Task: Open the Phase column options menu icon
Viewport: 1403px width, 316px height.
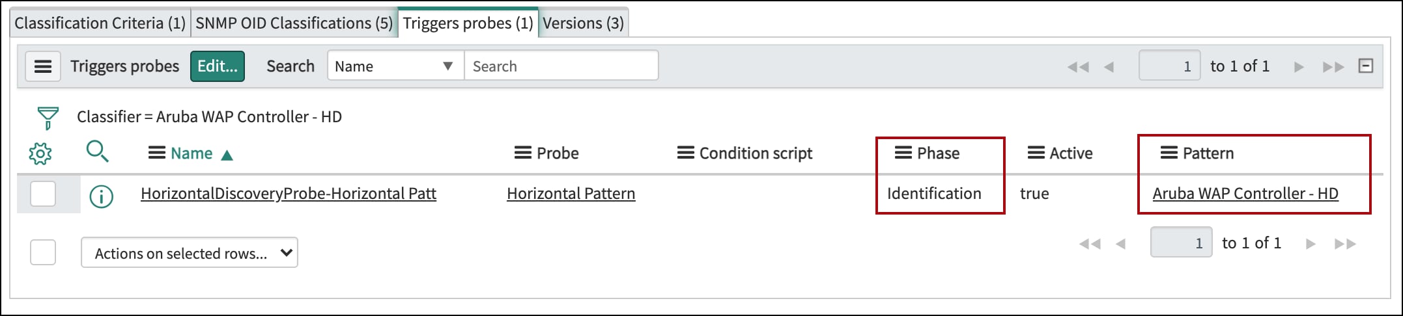Action: pyautogui.click(x=903, y=153)
